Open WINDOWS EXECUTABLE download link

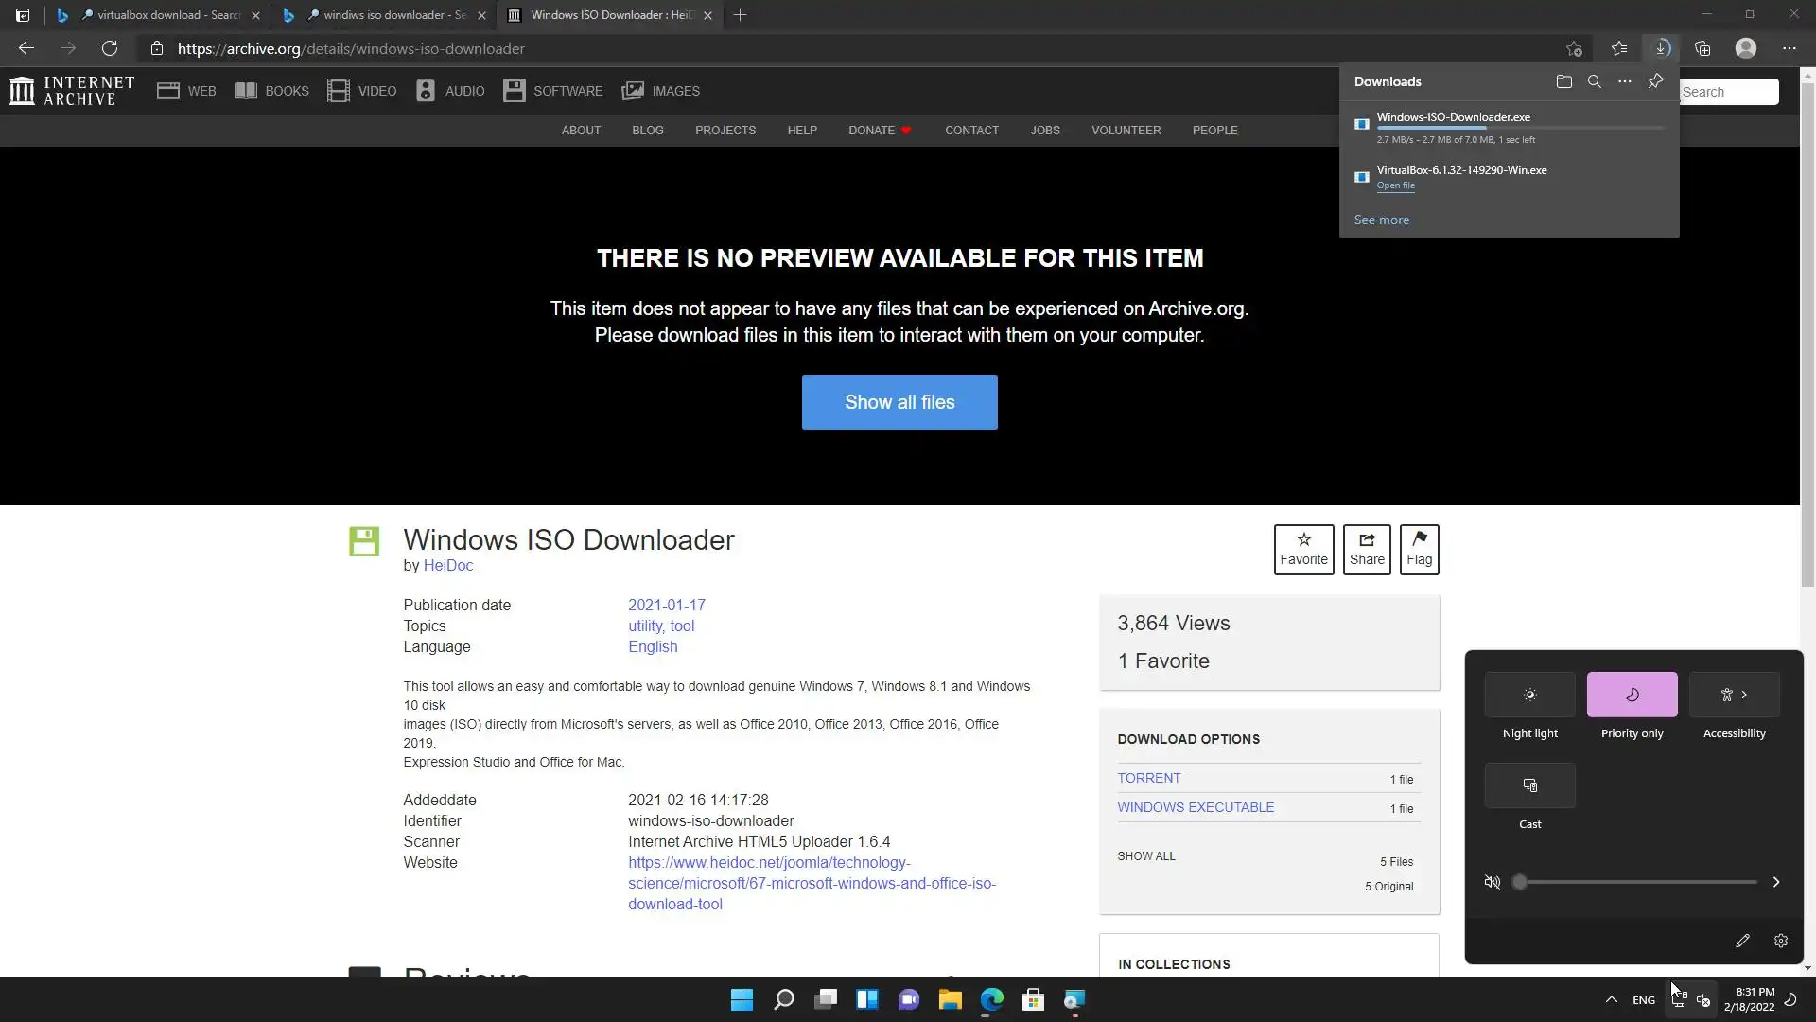[x=1196, y=807]
